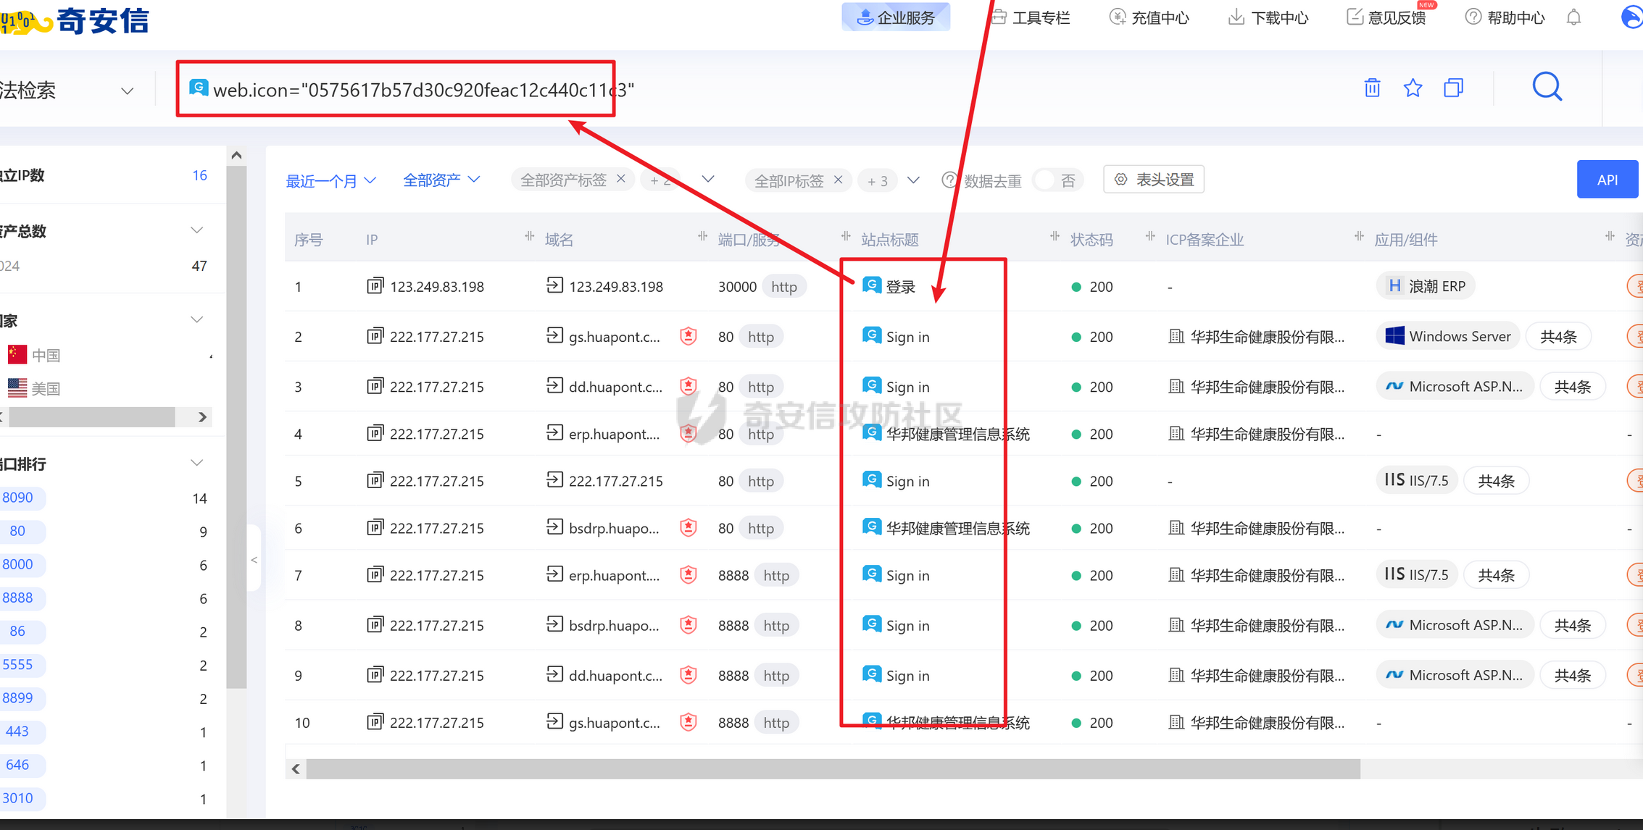Viewport: 1643px width, 830px height.
Task: Collapse the port ranking section
Action: [196, 463]
